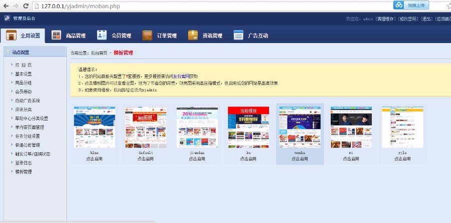451x223 pixels.
Task: Open 帮助中心分类设置 in the sidebar
Action: [32, 118]
